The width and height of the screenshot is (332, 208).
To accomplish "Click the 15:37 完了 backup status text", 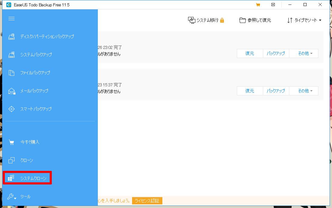I will click(110, 85).
